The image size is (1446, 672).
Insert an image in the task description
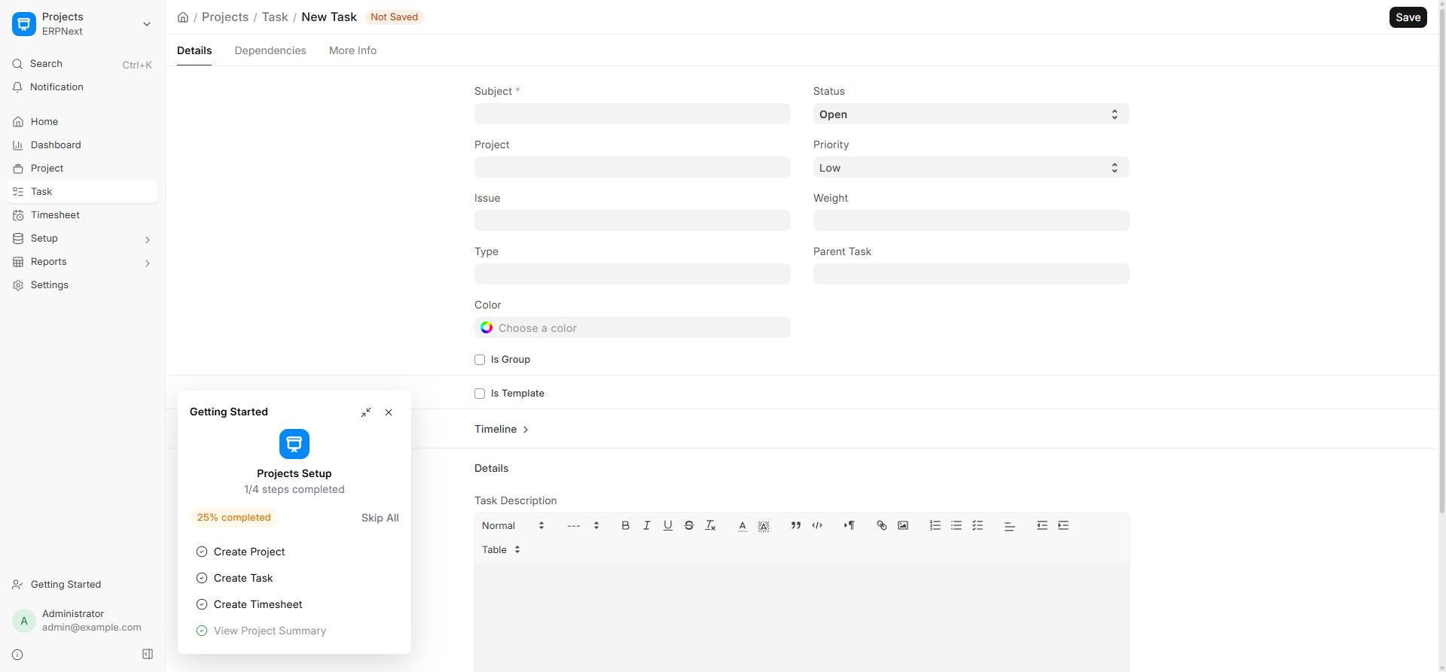[903, 525]
